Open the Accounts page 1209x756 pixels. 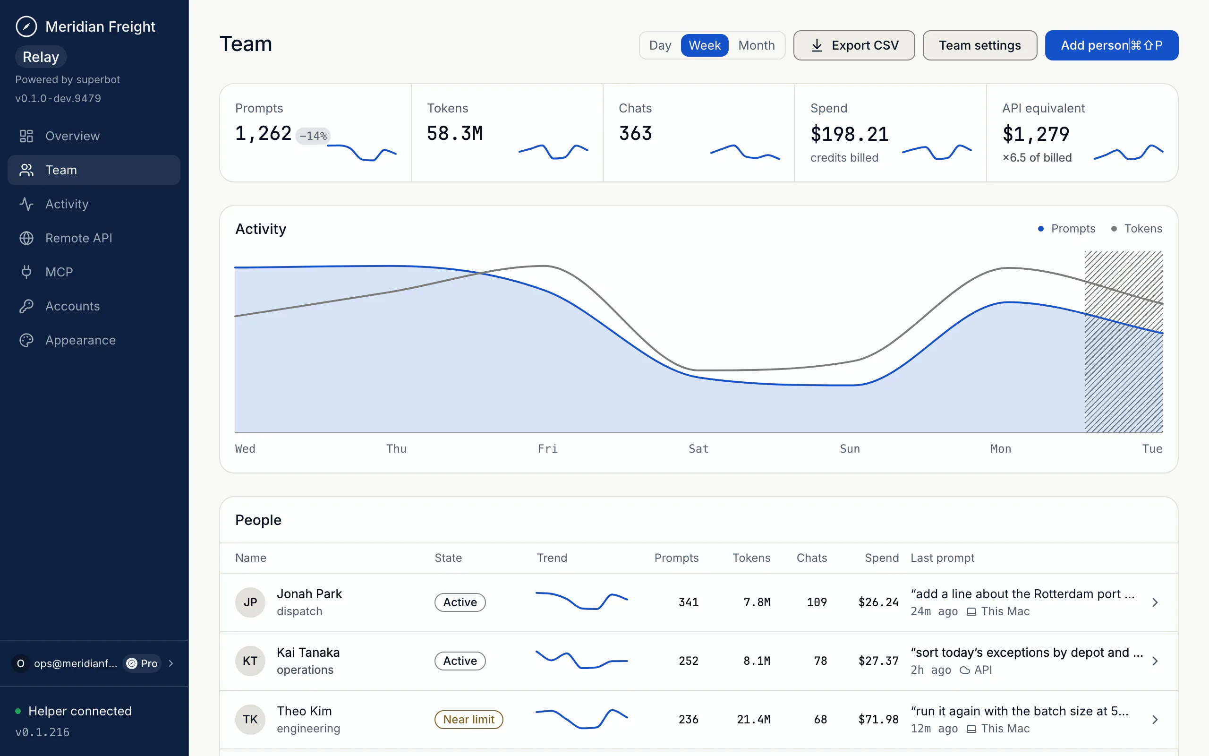94,306
